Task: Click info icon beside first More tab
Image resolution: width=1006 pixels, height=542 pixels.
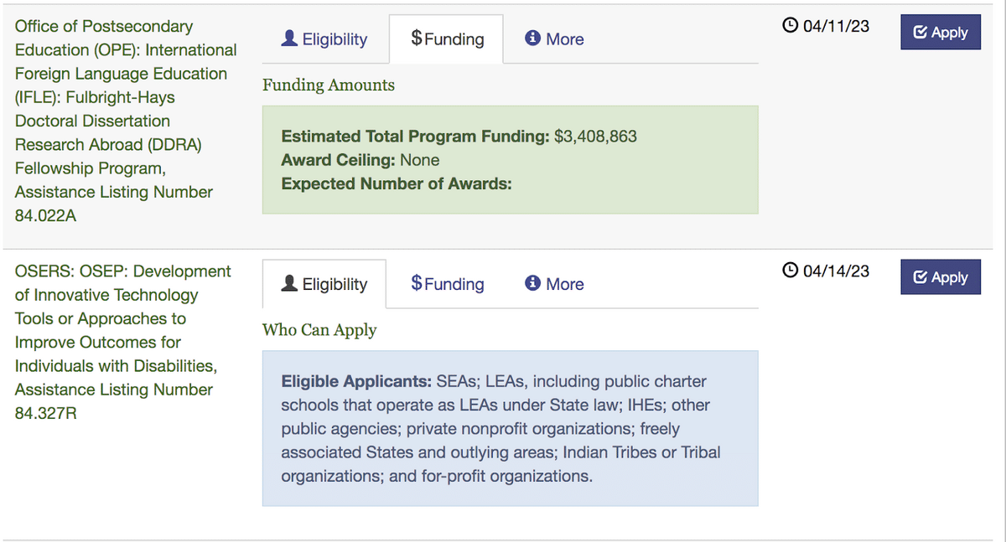Action: 532,39
